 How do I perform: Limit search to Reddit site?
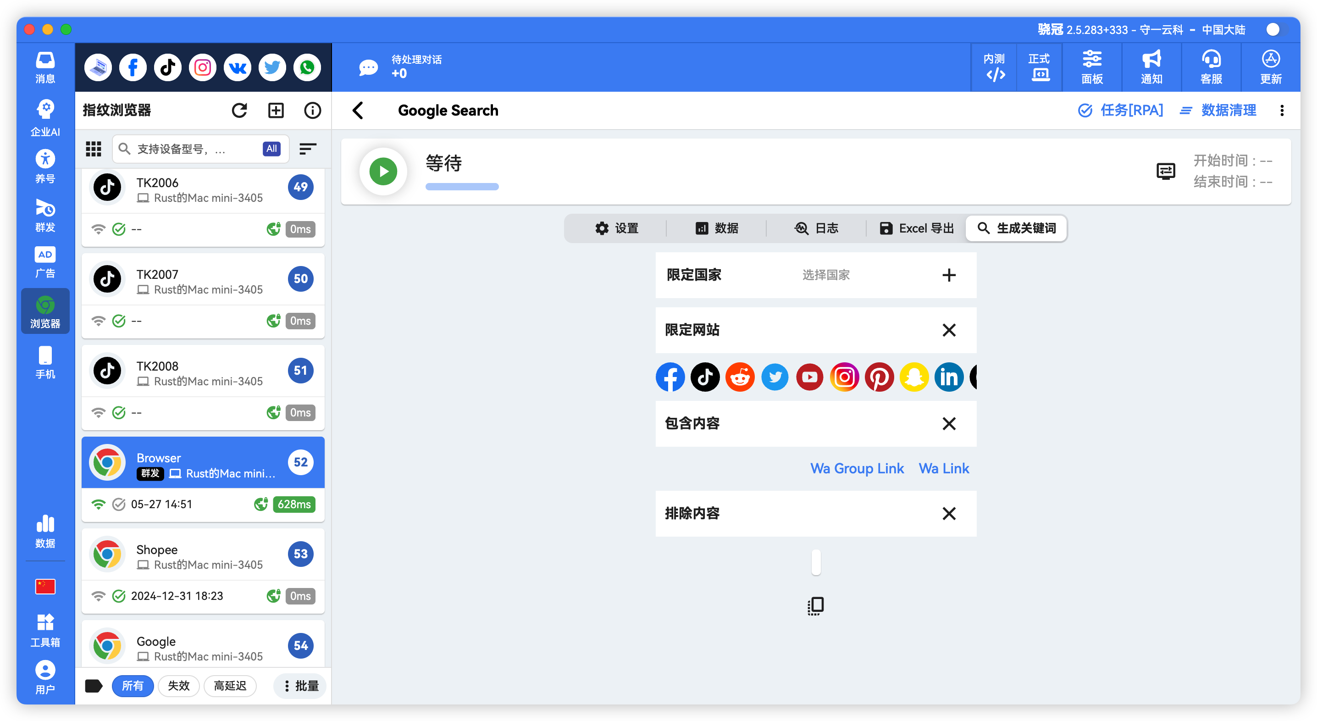tap(740, 377)
